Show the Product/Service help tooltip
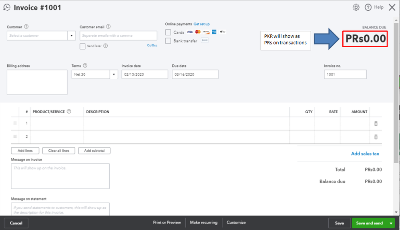The height and width of the screenshot is (230, 400). click(x=69, y=111)
